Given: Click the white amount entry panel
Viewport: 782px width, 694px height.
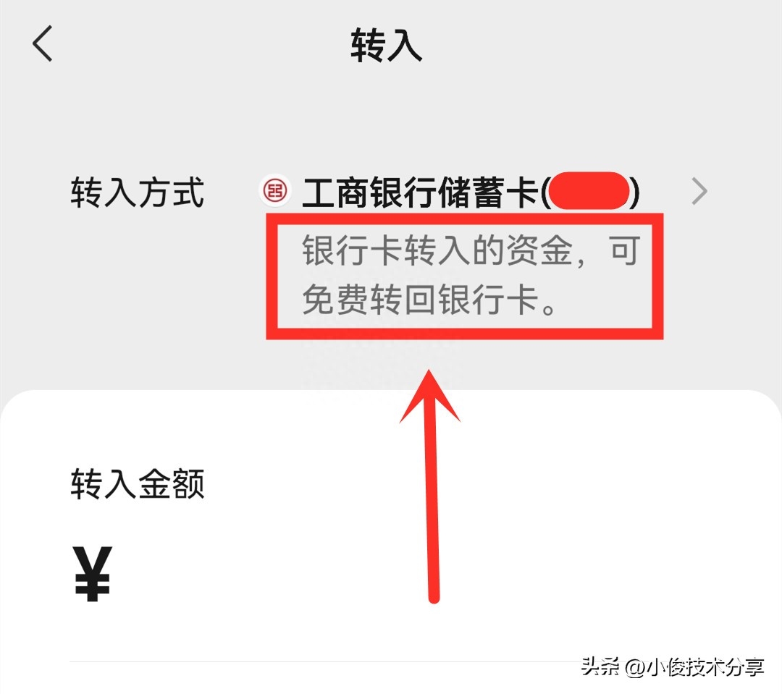Looking at the screenshot, I should point(391,542).
